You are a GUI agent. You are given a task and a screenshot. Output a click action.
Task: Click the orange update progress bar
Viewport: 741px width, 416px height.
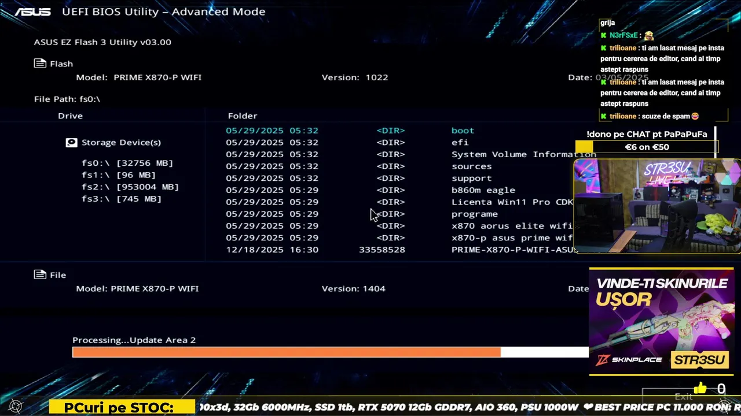pos(287,352)
